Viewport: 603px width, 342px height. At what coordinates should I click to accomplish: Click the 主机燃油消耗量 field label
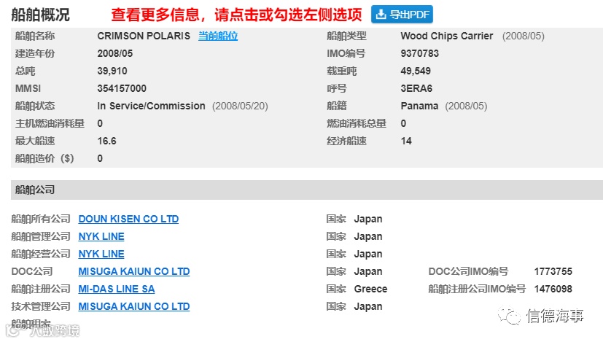50,123
